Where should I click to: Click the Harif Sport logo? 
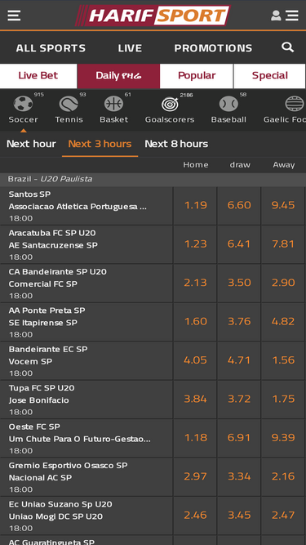[x=153, y=16]
